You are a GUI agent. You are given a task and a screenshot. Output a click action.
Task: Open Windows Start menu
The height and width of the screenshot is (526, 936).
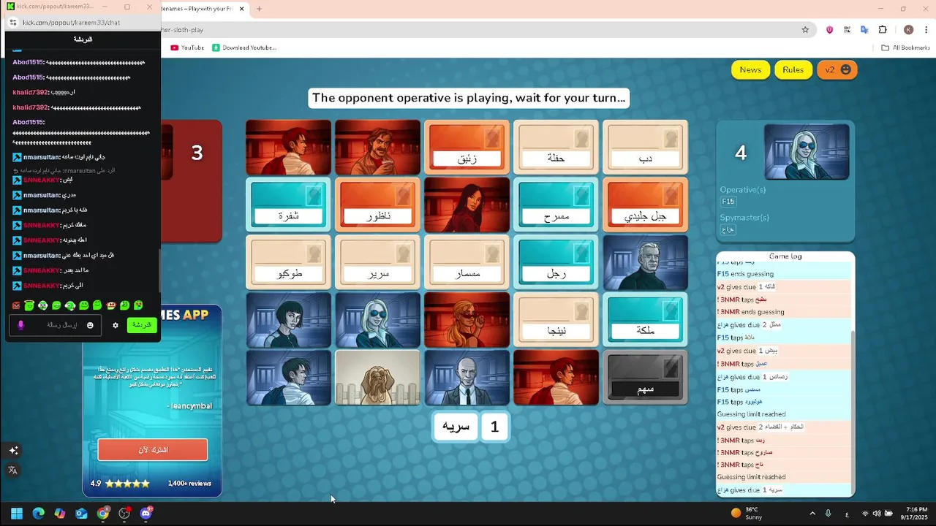(x=17, y=514)
